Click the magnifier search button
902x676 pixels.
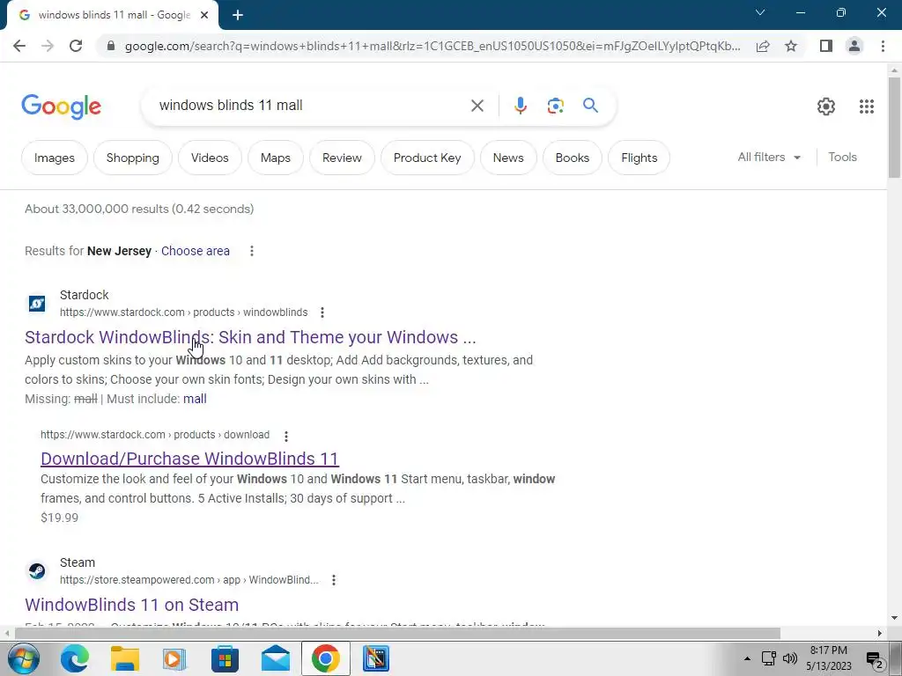point(590,106)
